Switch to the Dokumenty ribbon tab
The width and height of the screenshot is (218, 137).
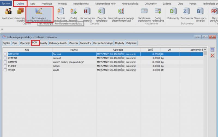coord(151,4)
